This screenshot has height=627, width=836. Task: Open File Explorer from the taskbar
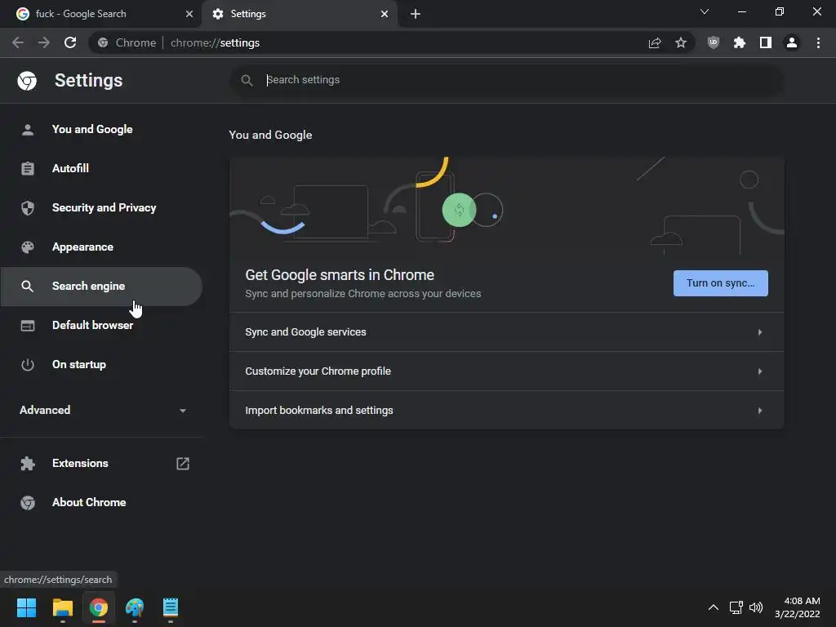point(62,607)
